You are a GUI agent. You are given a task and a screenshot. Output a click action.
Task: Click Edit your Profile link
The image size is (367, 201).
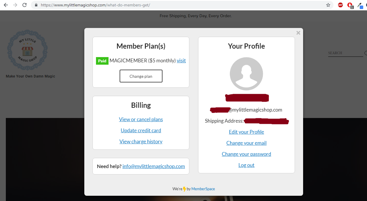tap(247, 132)
